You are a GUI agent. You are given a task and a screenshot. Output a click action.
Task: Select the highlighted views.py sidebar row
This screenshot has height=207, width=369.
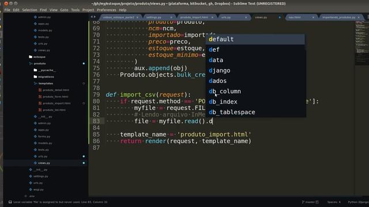click(46, 163)
